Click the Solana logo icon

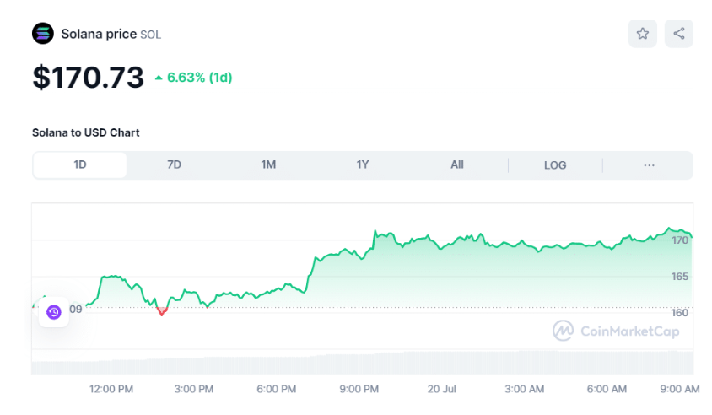(42, 34)
